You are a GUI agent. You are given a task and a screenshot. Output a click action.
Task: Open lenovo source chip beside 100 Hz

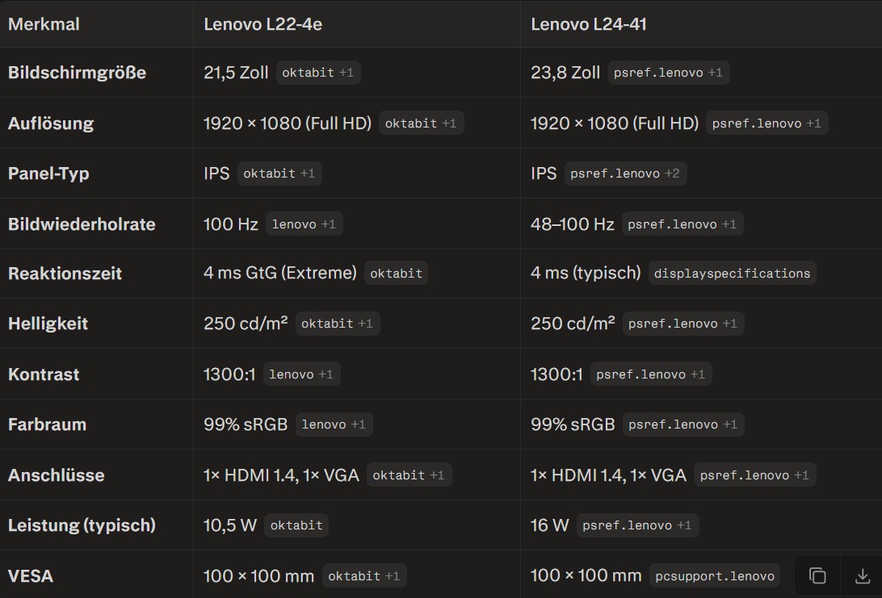tap(304, 224)
